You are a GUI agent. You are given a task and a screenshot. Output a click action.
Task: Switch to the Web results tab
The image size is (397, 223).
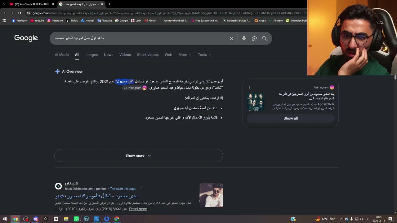click(168, 55)
